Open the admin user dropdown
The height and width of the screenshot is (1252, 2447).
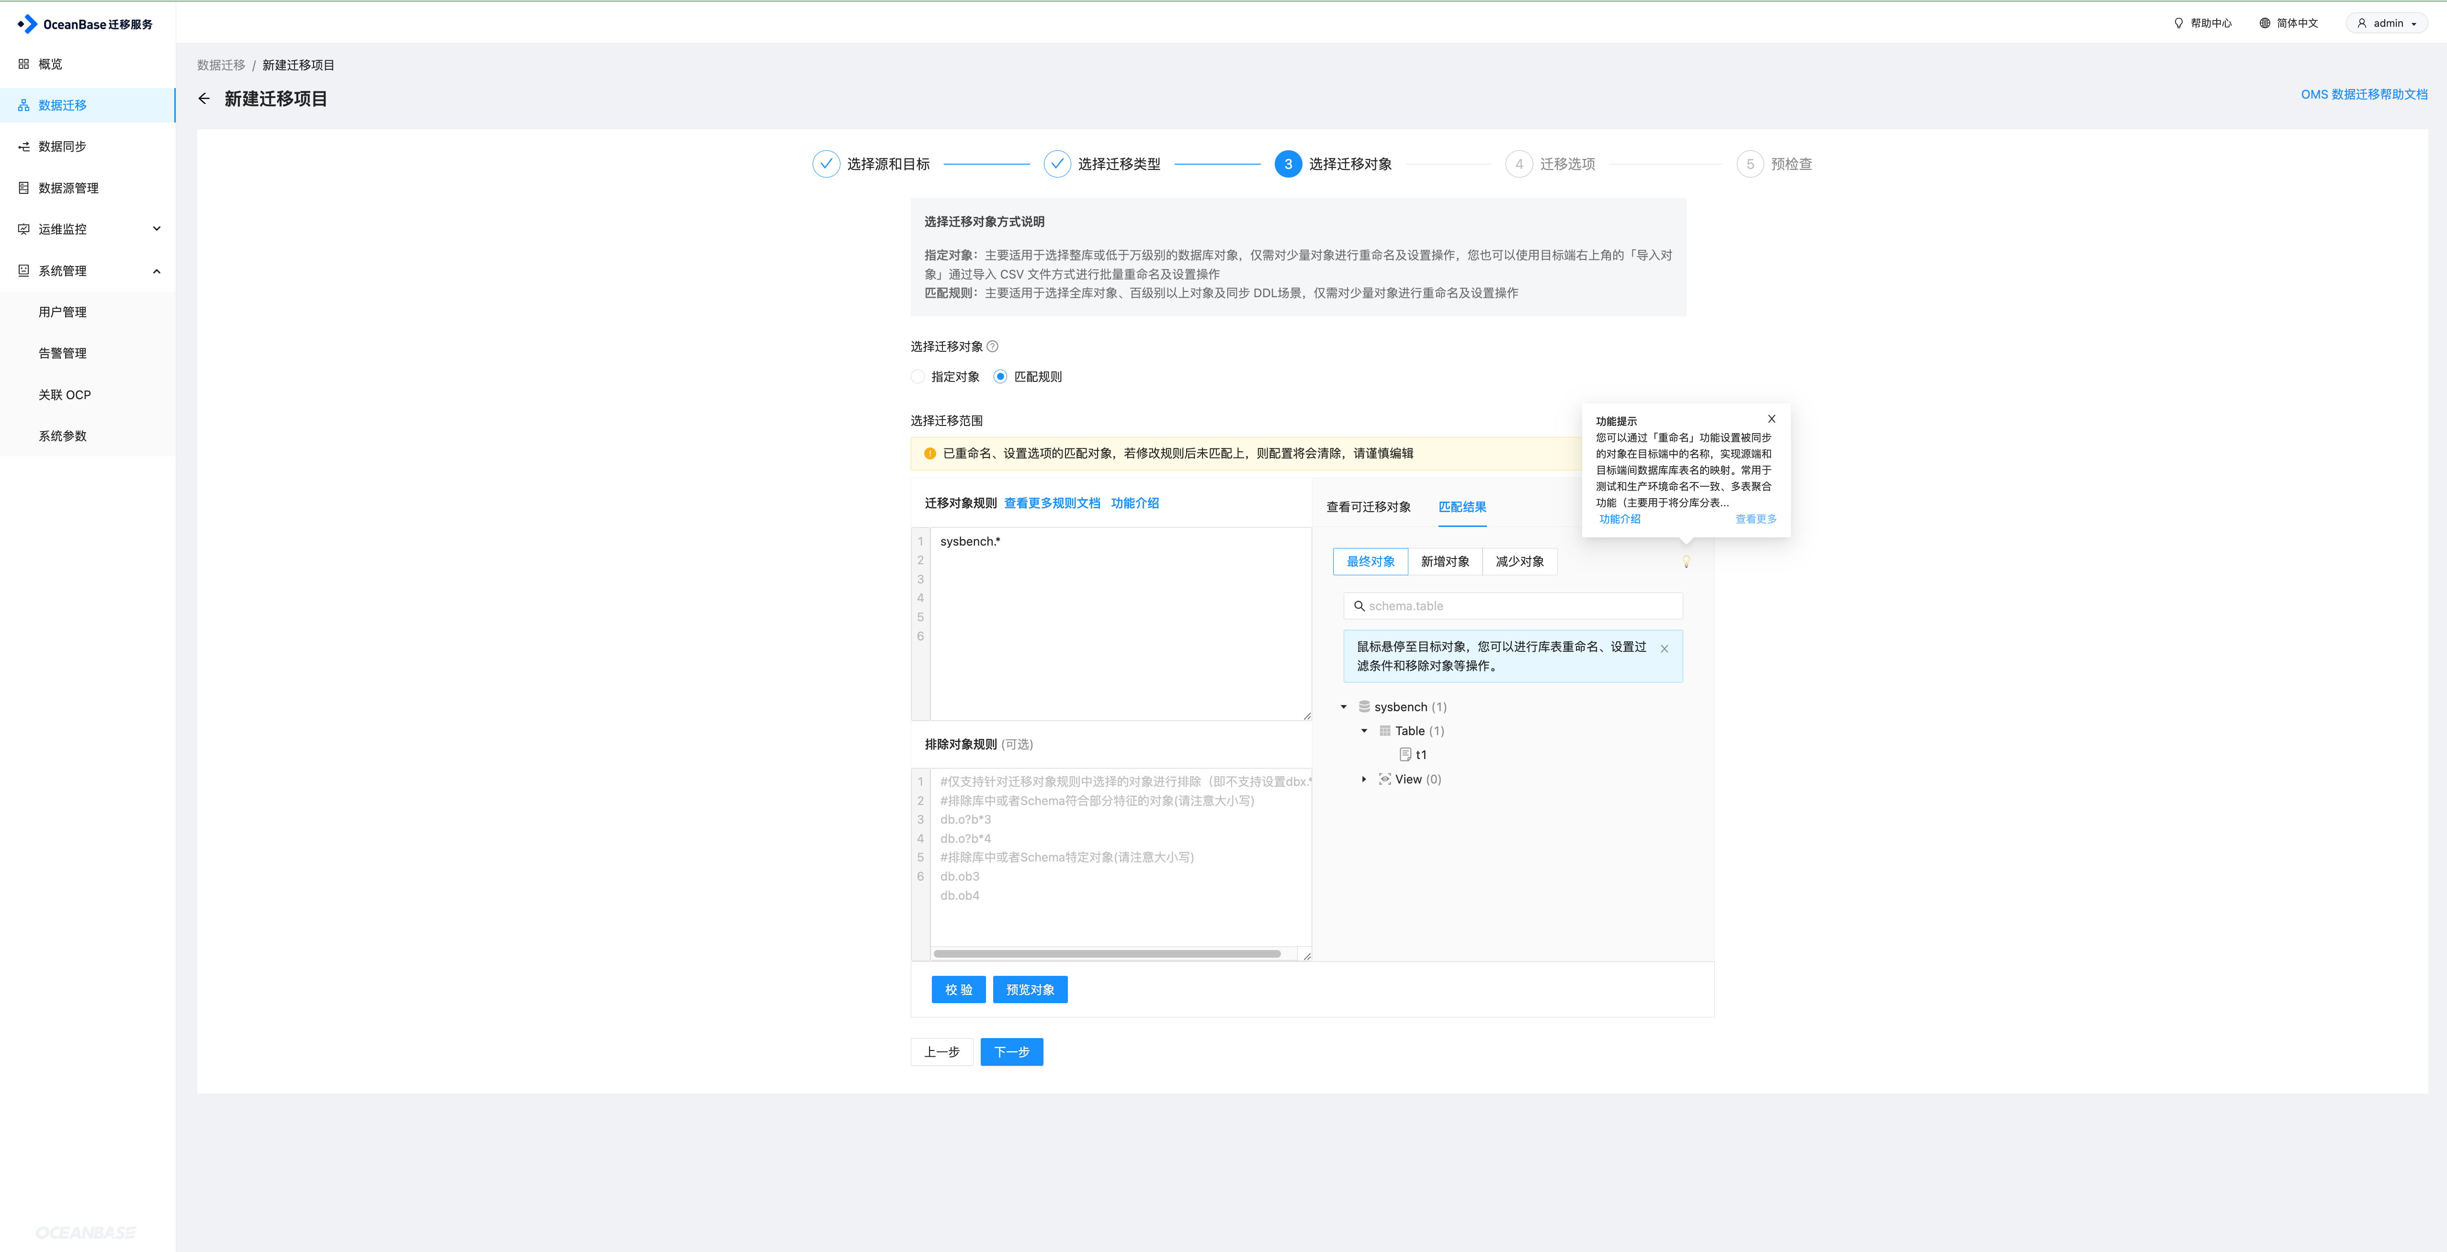(2387, 23)
